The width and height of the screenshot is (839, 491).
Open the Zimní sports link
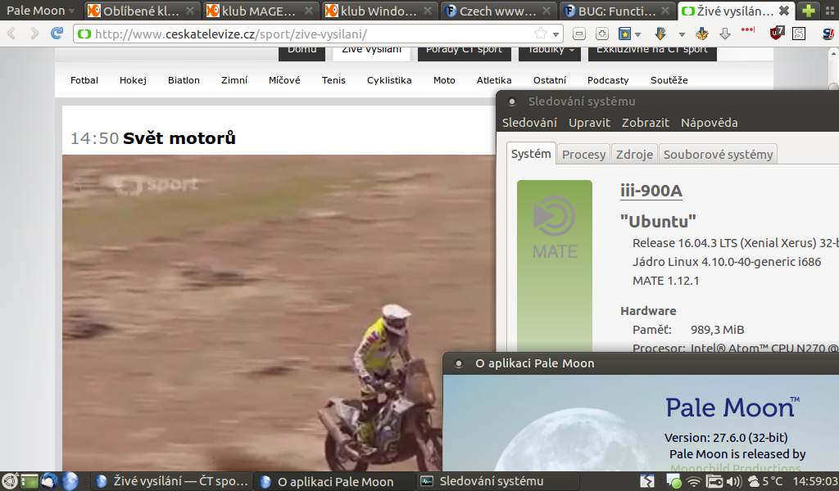pos(234,80)
